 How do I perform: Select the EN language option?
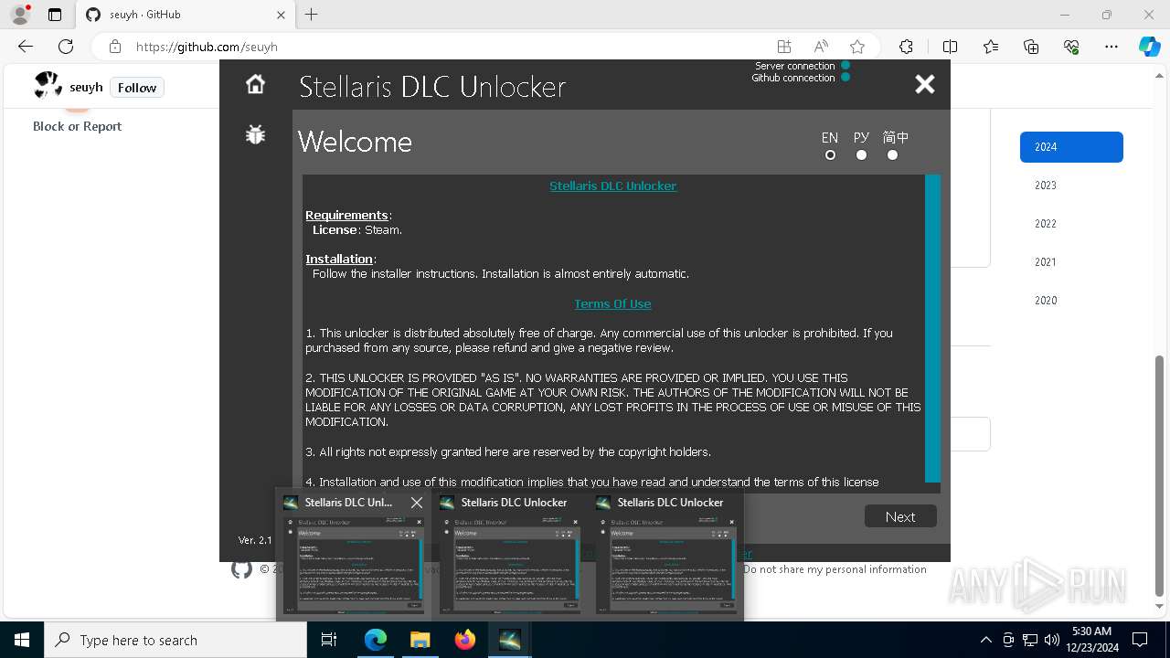[x=830, y=154]
